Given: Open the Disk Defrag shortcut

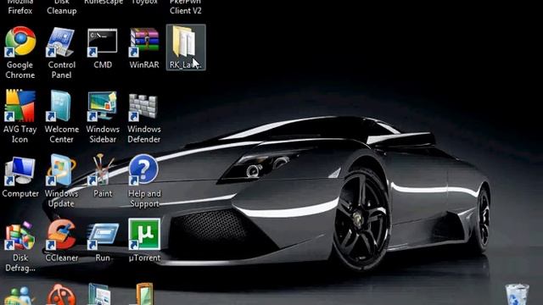Looking at the screenshot, I should coord(20,236).
